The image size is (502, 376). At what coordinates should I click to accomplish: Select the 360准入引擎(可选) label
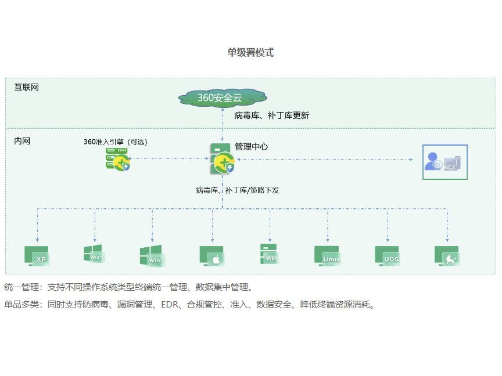pos(116,142)
